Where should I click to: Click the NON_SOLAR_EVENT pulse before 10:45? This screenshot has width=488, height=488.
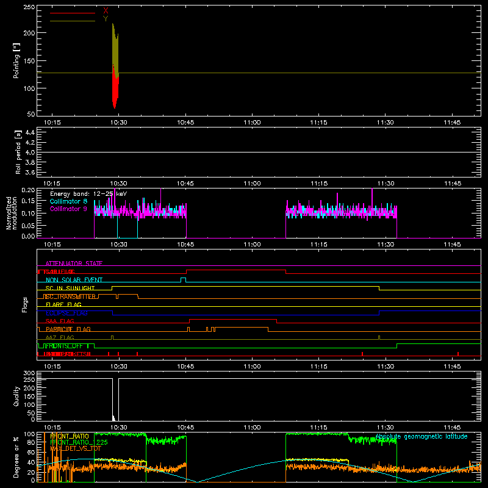click(184, 279)
